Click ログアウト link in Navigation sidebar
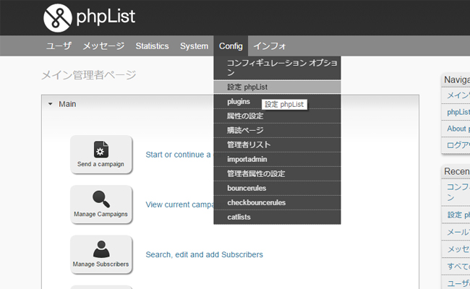This screenshot has height=289, width=470. coord(458,145)
